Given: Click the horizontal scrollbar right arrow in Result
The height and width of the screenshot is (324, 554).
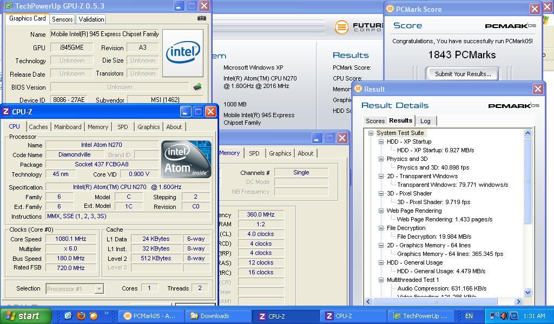Looking at the screenshot, I should click(518, 301).
